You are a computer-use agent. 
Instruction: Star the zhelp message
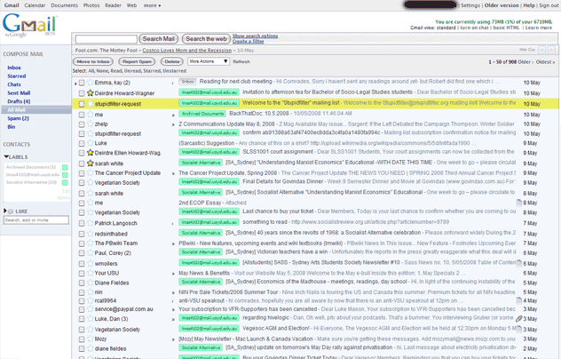(91, 124)
